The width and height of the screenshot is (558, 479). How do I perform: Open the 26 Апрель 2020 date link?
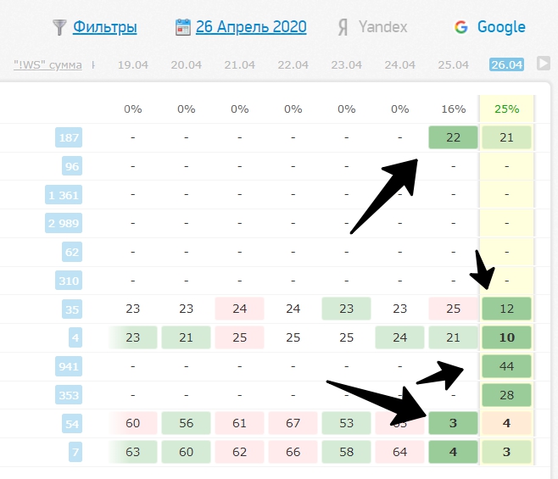coord(251,27)
